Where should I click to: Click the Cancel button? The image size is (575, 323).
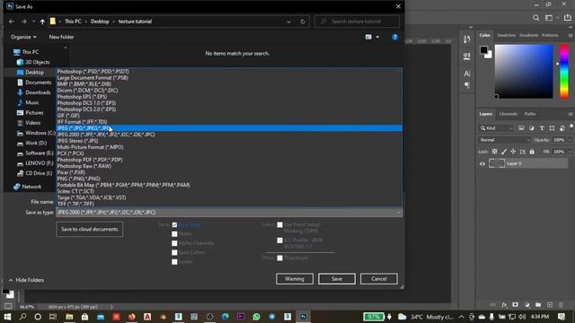pyautogui.click(x=379, y=279)
